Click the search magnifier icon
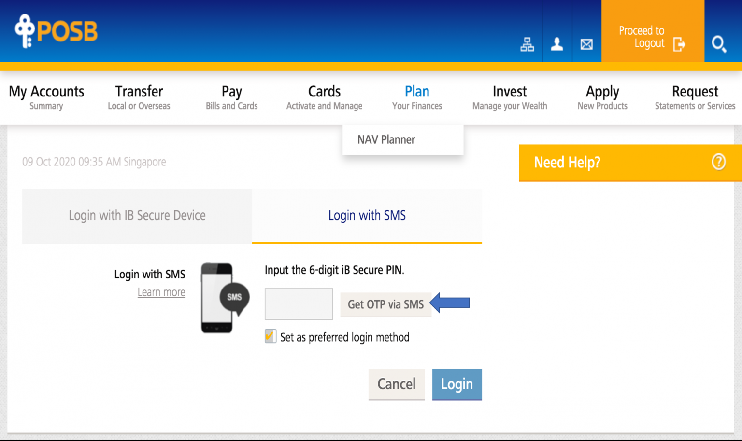 [x=719, y=44]
